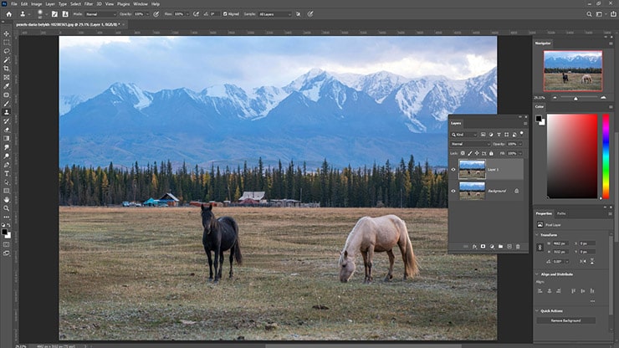Viewport: 619px width, 348px height.
Task: Select the Clone Stamp tool
Action: click(7, 112)
